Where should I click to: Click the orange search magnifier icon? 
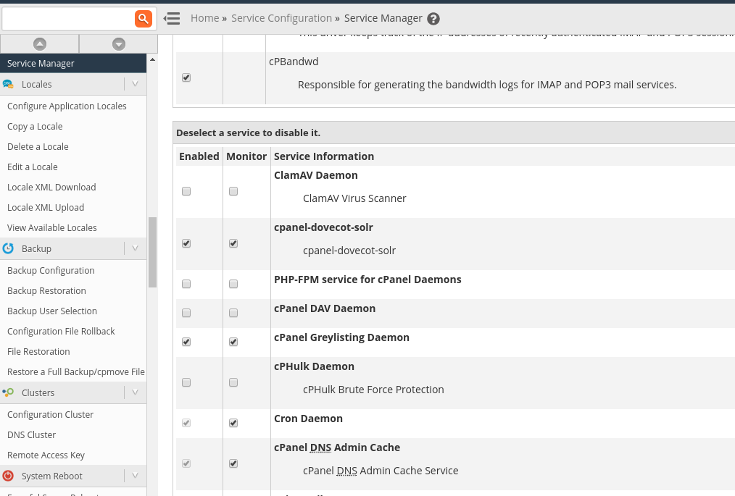(x=144, y=19)
